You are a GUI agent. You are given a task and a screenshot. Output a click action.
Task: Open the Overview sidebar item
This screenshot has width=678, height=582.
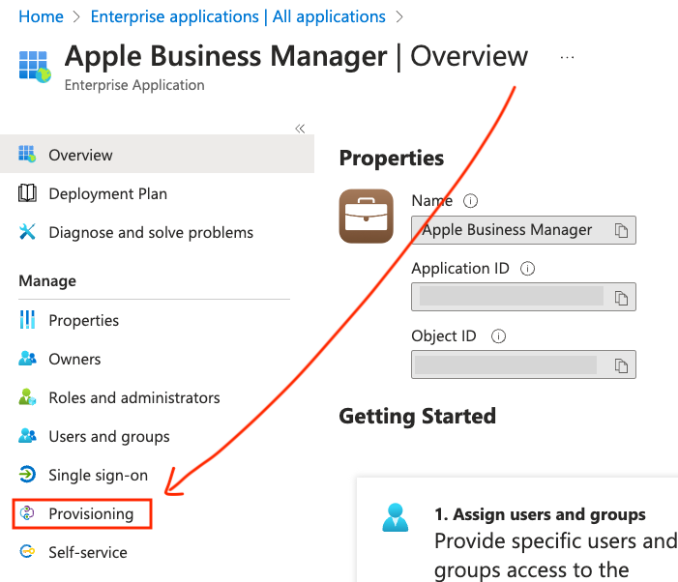pyautogui.click(x=80, y=155)
